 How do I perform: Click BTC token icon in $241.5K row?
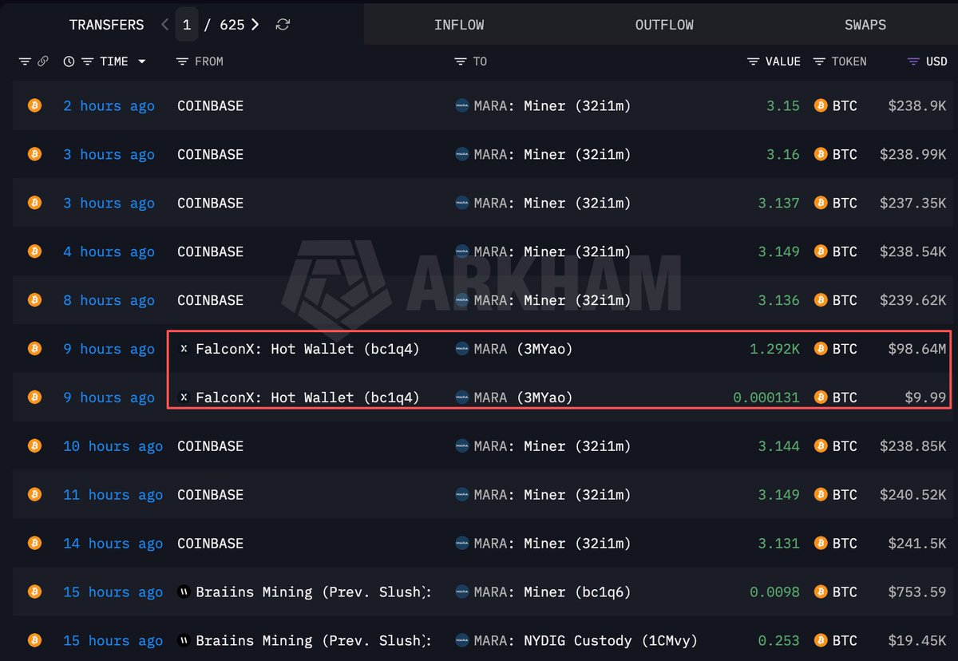point(820,544)
